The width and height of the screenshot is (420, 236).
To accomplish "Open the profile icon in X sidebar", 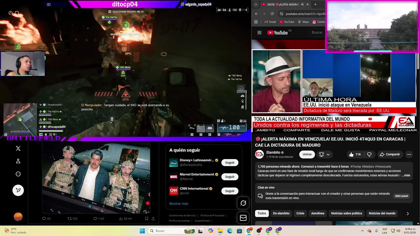I will pyautogui.click(x=18, y=161).
